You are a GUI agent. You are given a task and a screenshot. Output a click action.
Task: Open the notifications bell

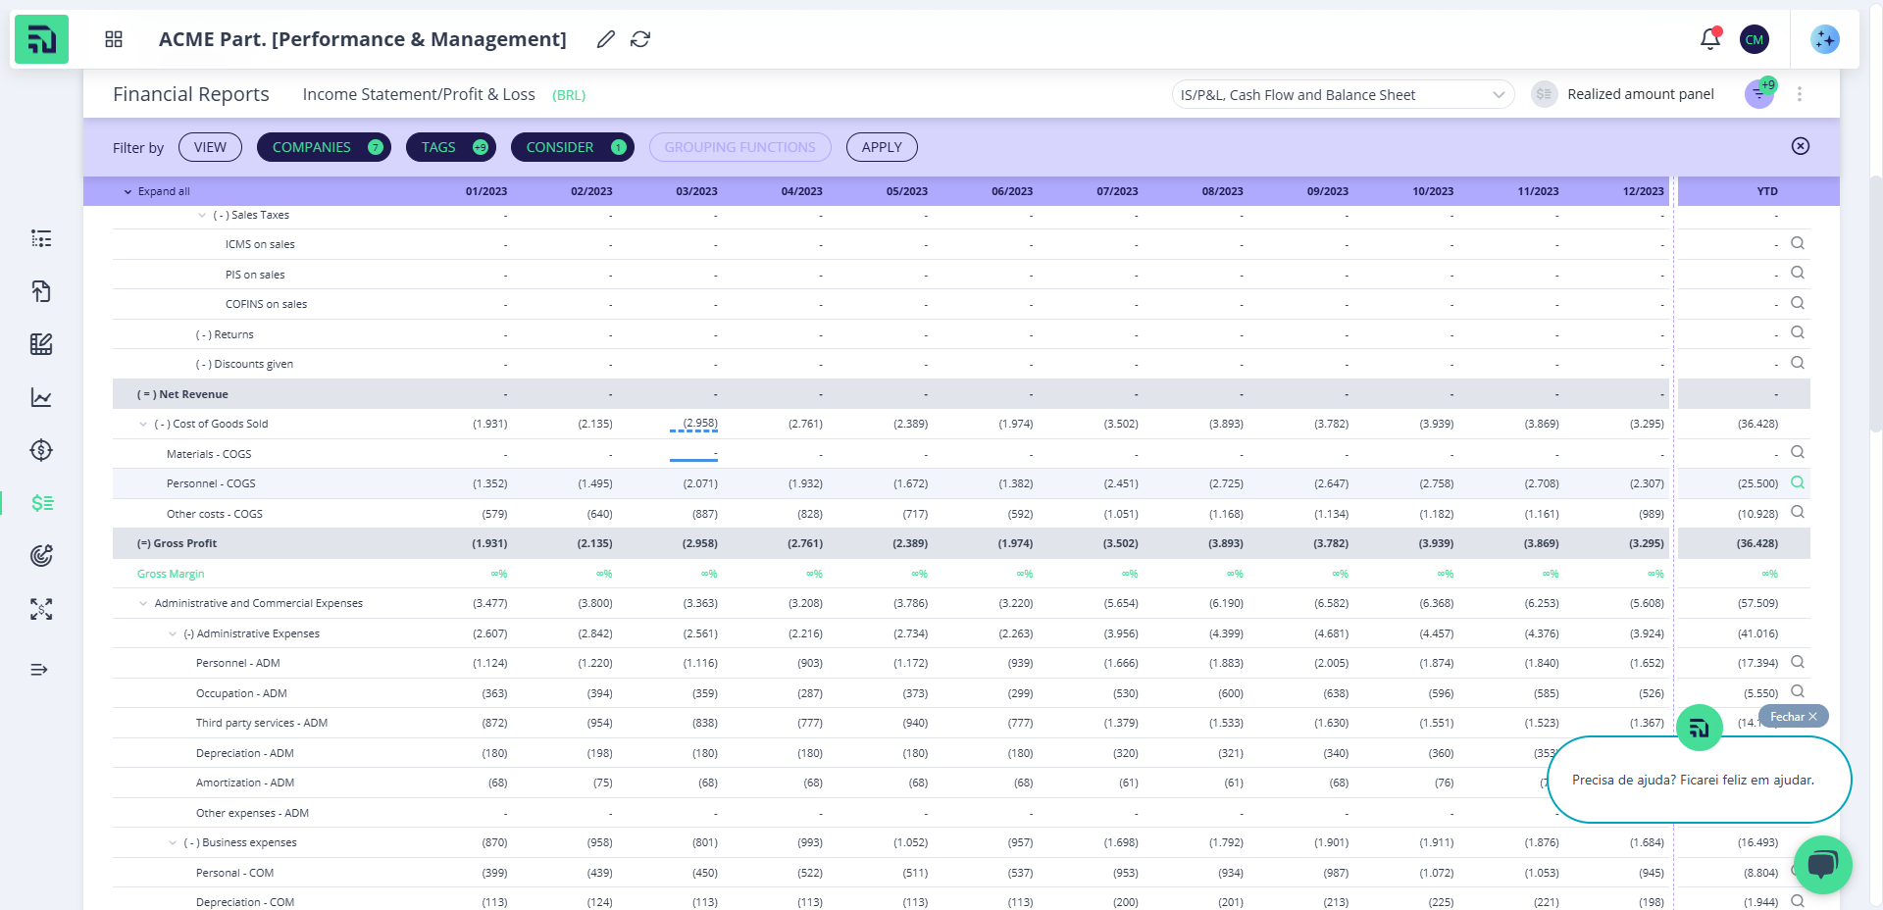(x=1709, y=39)
